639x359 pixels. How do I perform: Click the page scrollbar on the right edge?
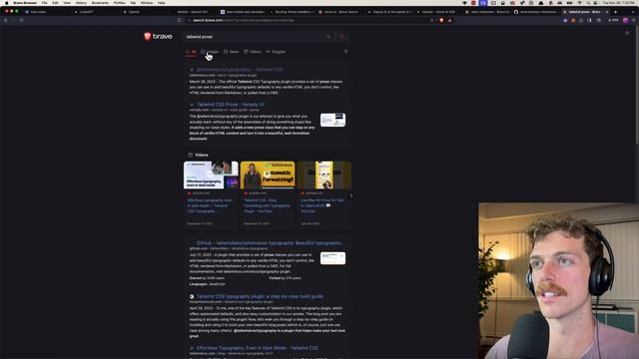637,86
